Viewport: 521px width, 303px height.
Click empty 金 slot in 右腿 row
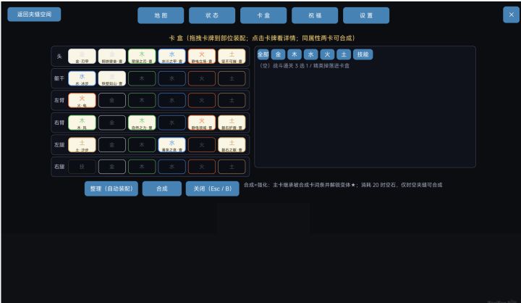coord(112,167)
